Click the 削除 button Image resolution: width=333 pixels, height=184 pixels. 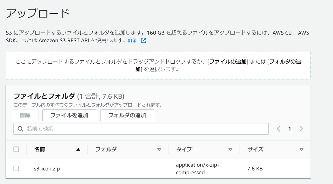pyautogui.click(x=25, y=115)
